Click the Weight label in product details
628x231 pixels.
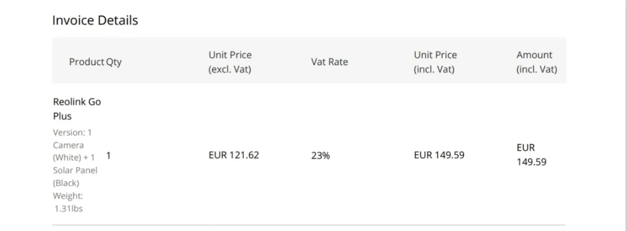[x=68, y=196]
